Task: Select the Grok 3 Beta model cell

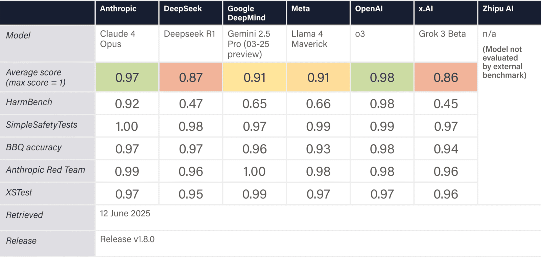Action: 442,34
